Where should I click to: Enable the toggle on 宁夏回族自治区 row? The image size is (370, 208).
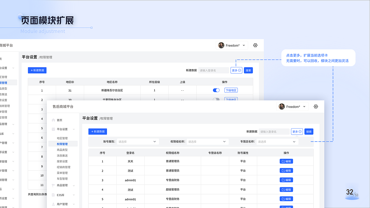[216, 99]
